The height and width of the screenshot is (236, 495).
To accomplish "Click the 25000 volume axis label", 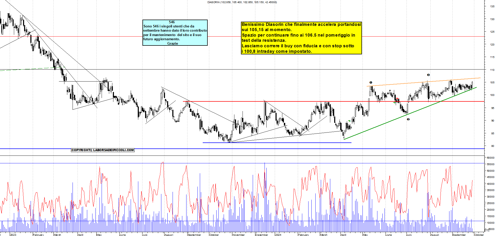I will point(491,203).
